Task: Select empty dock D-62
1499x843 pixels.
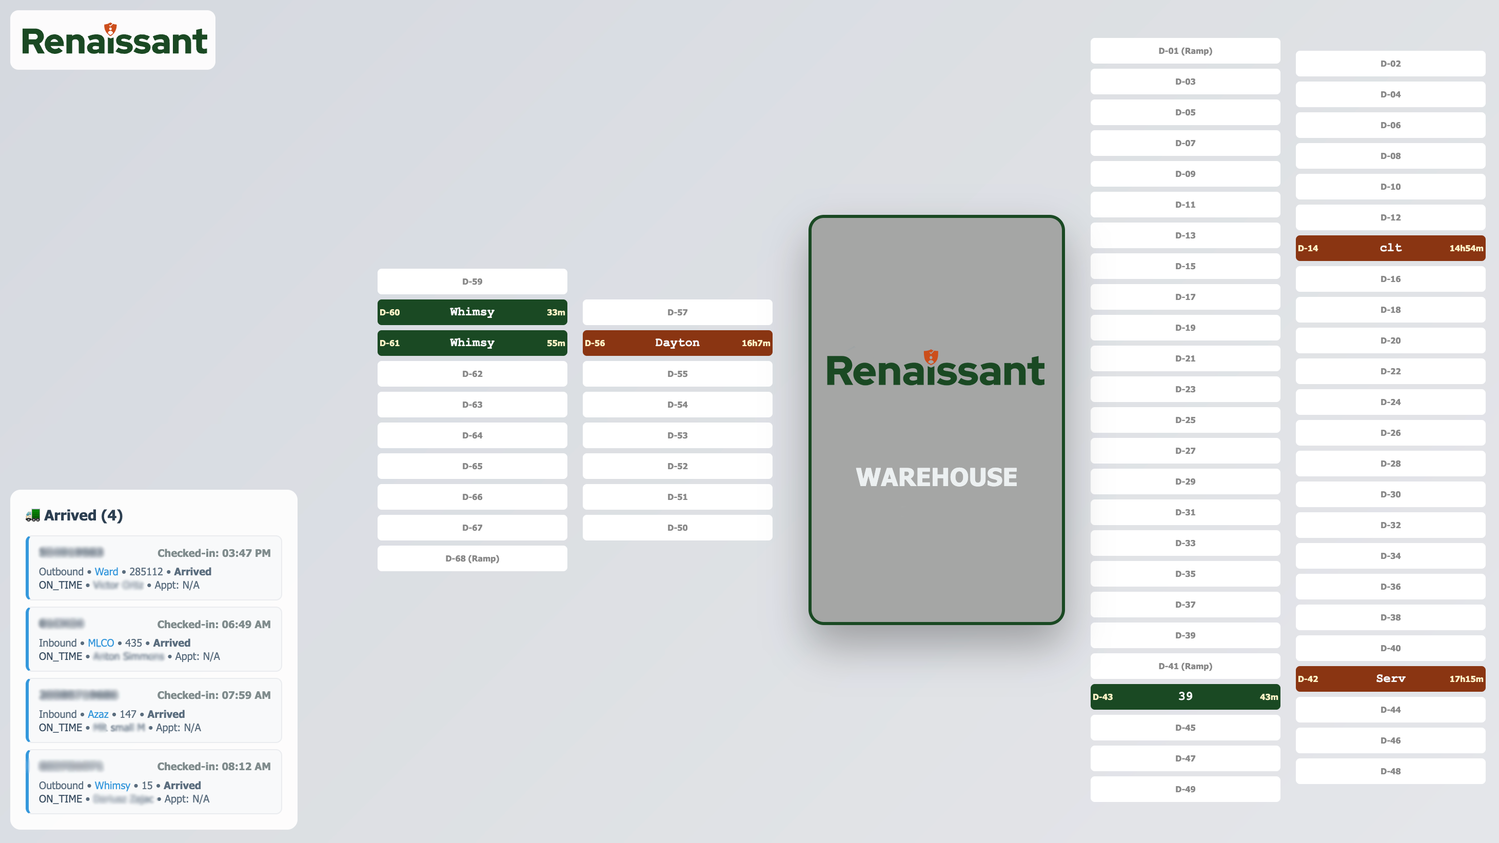Action: pos(472,374)
